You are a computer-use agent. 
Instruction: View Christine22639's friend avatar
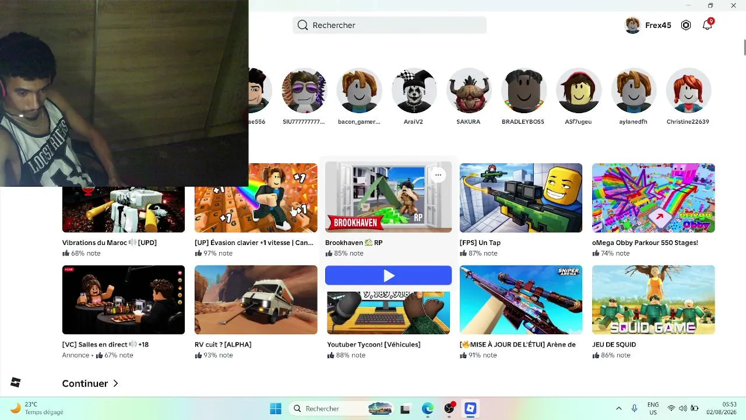click(688, 90)
